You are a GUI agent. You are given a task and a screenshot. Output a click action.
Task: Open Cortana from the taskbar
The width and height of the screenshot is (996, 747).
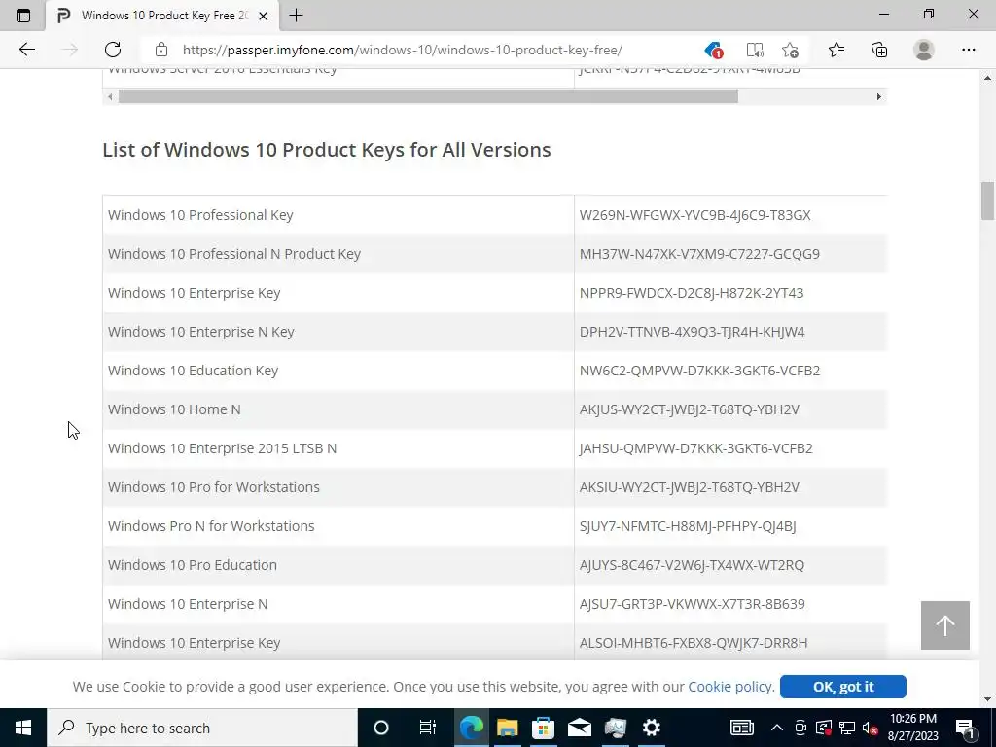pyautogui.click(x=380, y=728)
